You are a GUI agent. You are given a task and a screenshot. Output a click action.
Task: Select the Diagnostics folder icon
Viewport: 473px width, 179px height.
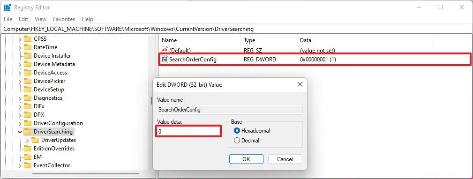(x=28, y=97)
